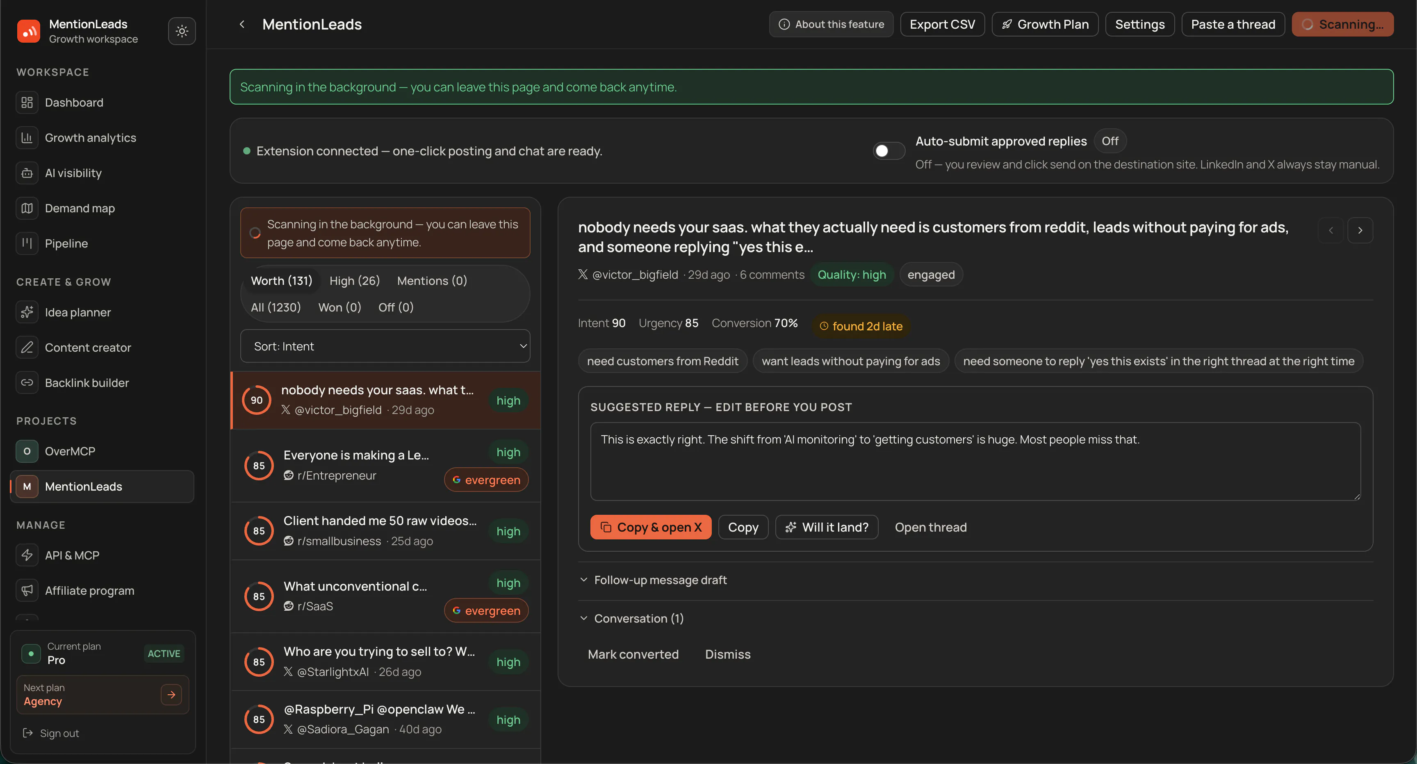Screen dimensions: 1417x764
Task: Click the Scanning... status button
Action: [x=1342, y=24]
